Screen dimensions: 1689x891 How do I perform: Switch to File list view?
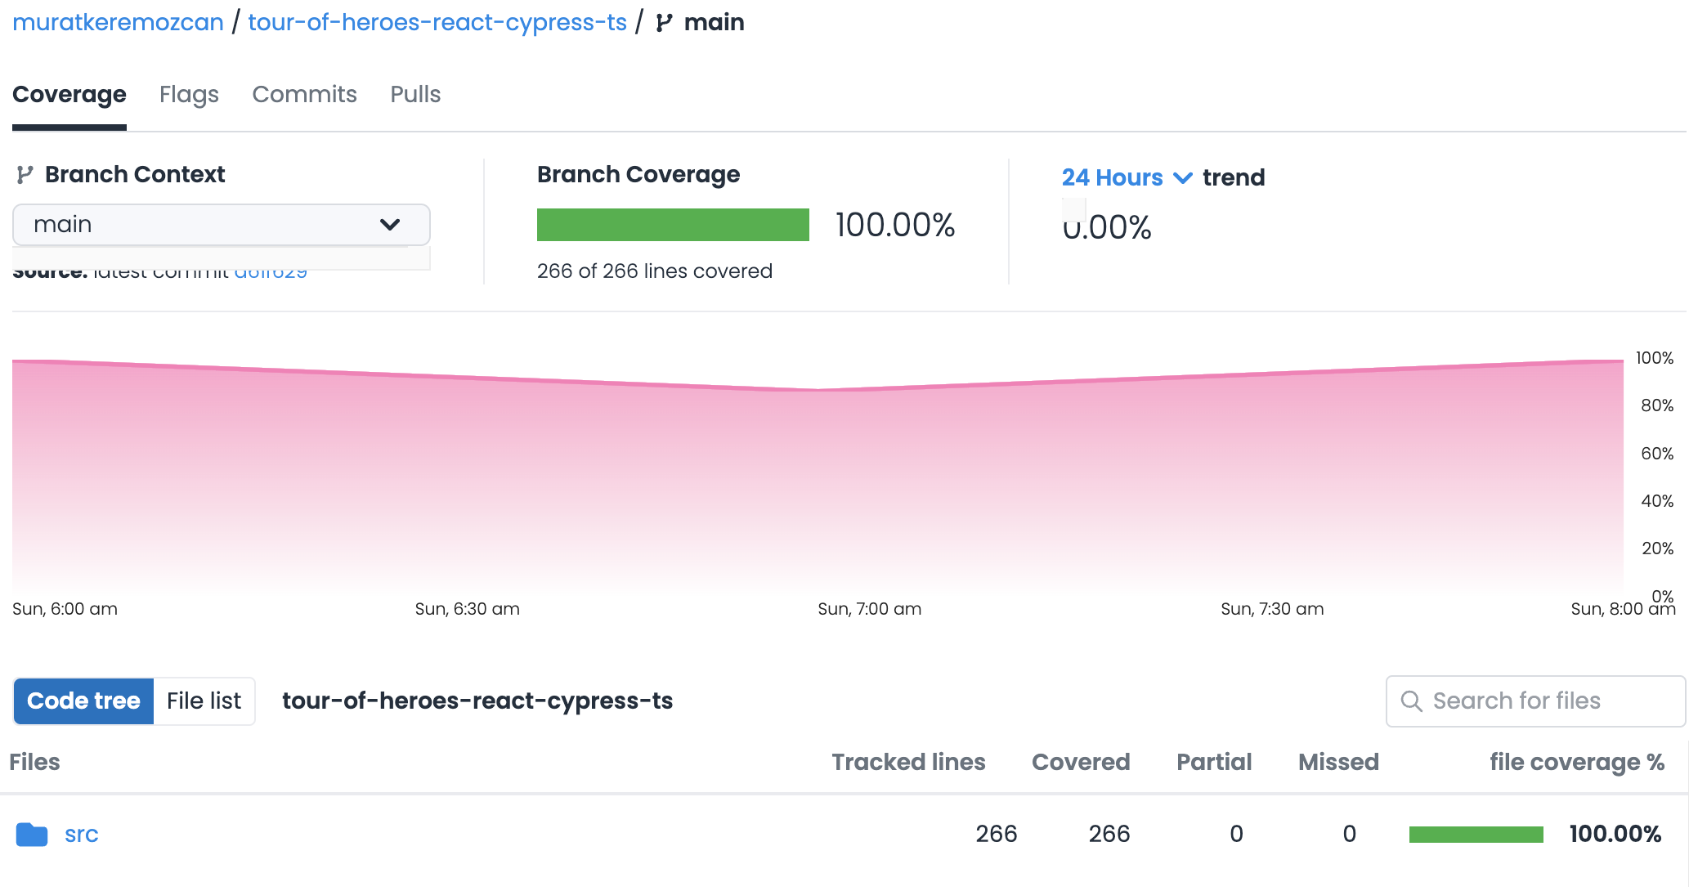tap(204, 701)
